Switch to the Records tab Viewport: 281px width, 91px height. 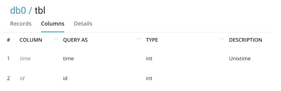pos(21,24)
